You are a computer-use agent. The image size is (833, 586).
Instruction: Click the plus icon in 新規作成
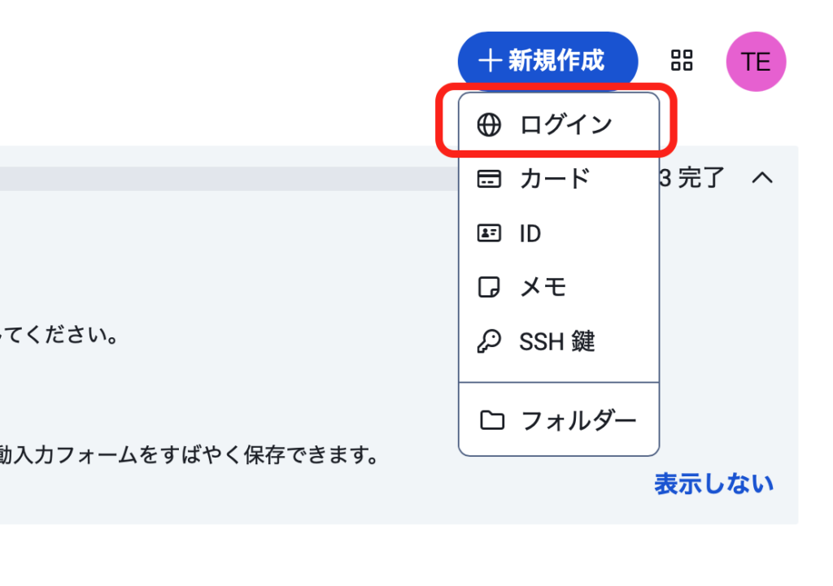point(490,60)
